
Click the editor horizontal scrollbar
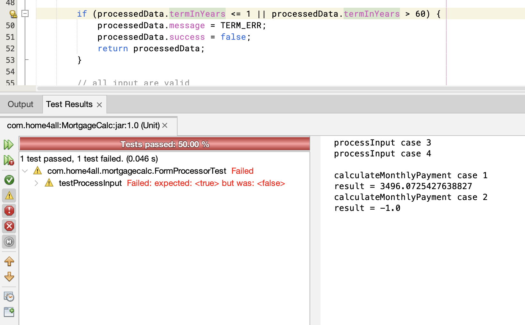pyautogui.click(x=281, y=88)
